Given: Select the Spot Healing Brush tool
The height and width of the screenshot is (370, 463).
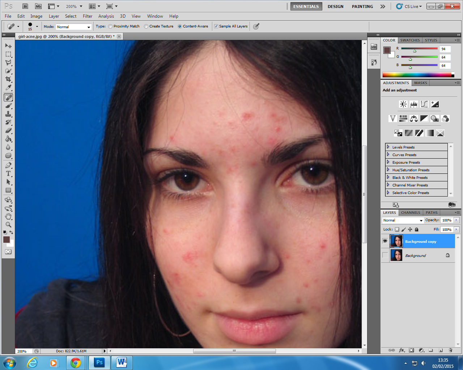Looking at the screenshot, I should pos(8,97).
